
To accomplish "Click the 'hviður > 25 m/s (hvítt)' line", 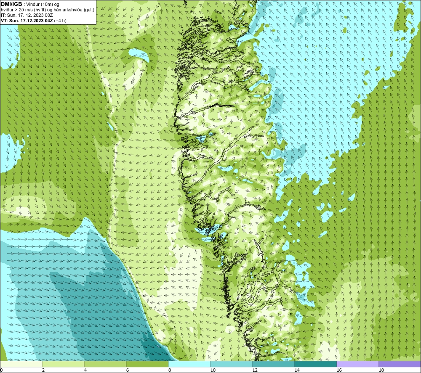I will coord(23,10).
